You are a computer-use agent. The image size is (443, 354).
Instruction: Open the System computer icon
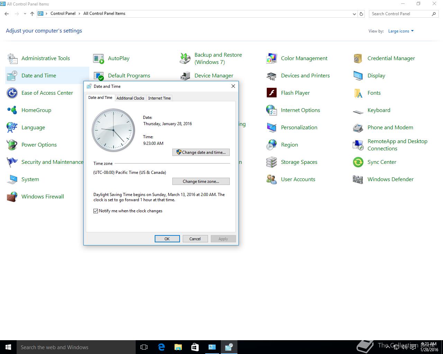point(12,179)
